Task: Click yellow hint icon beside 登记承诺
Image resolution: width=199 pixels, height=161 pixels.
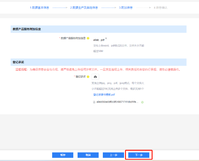Action: click(x=88, y=77)
